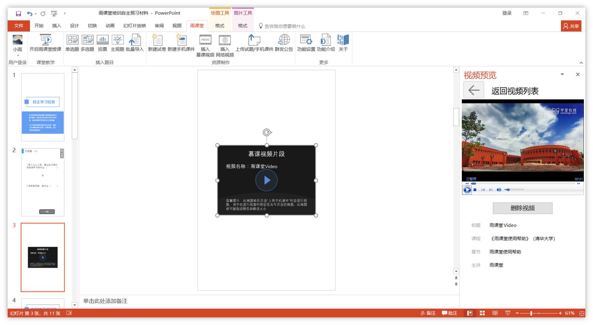The width and height of the screenshot is (593, 325).
Task: Click the rewind button on preview player
Action: [467, 184]
